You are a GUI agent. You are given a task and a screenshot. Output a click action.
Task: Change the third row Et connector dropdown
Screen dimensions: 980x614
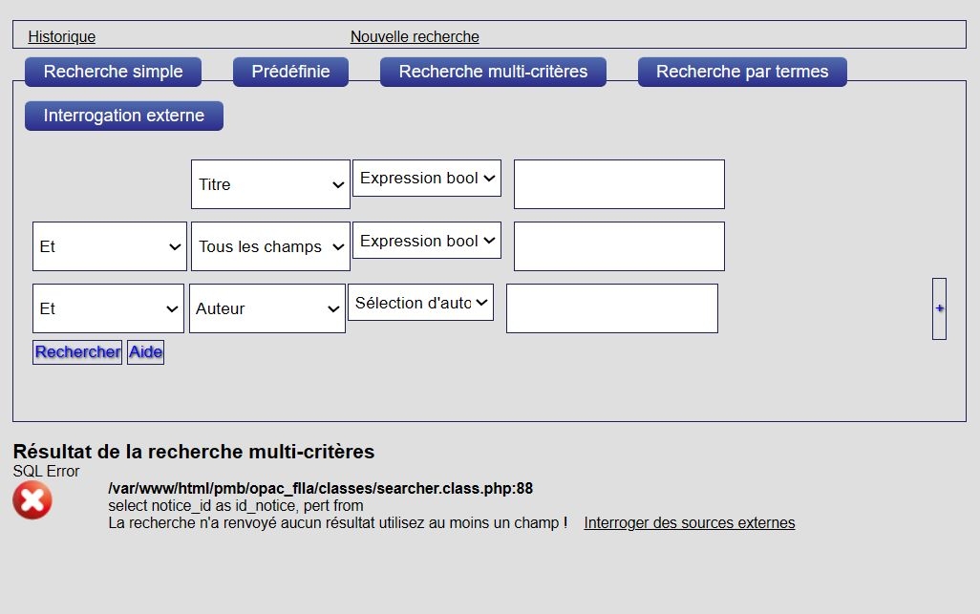(109, 308)
